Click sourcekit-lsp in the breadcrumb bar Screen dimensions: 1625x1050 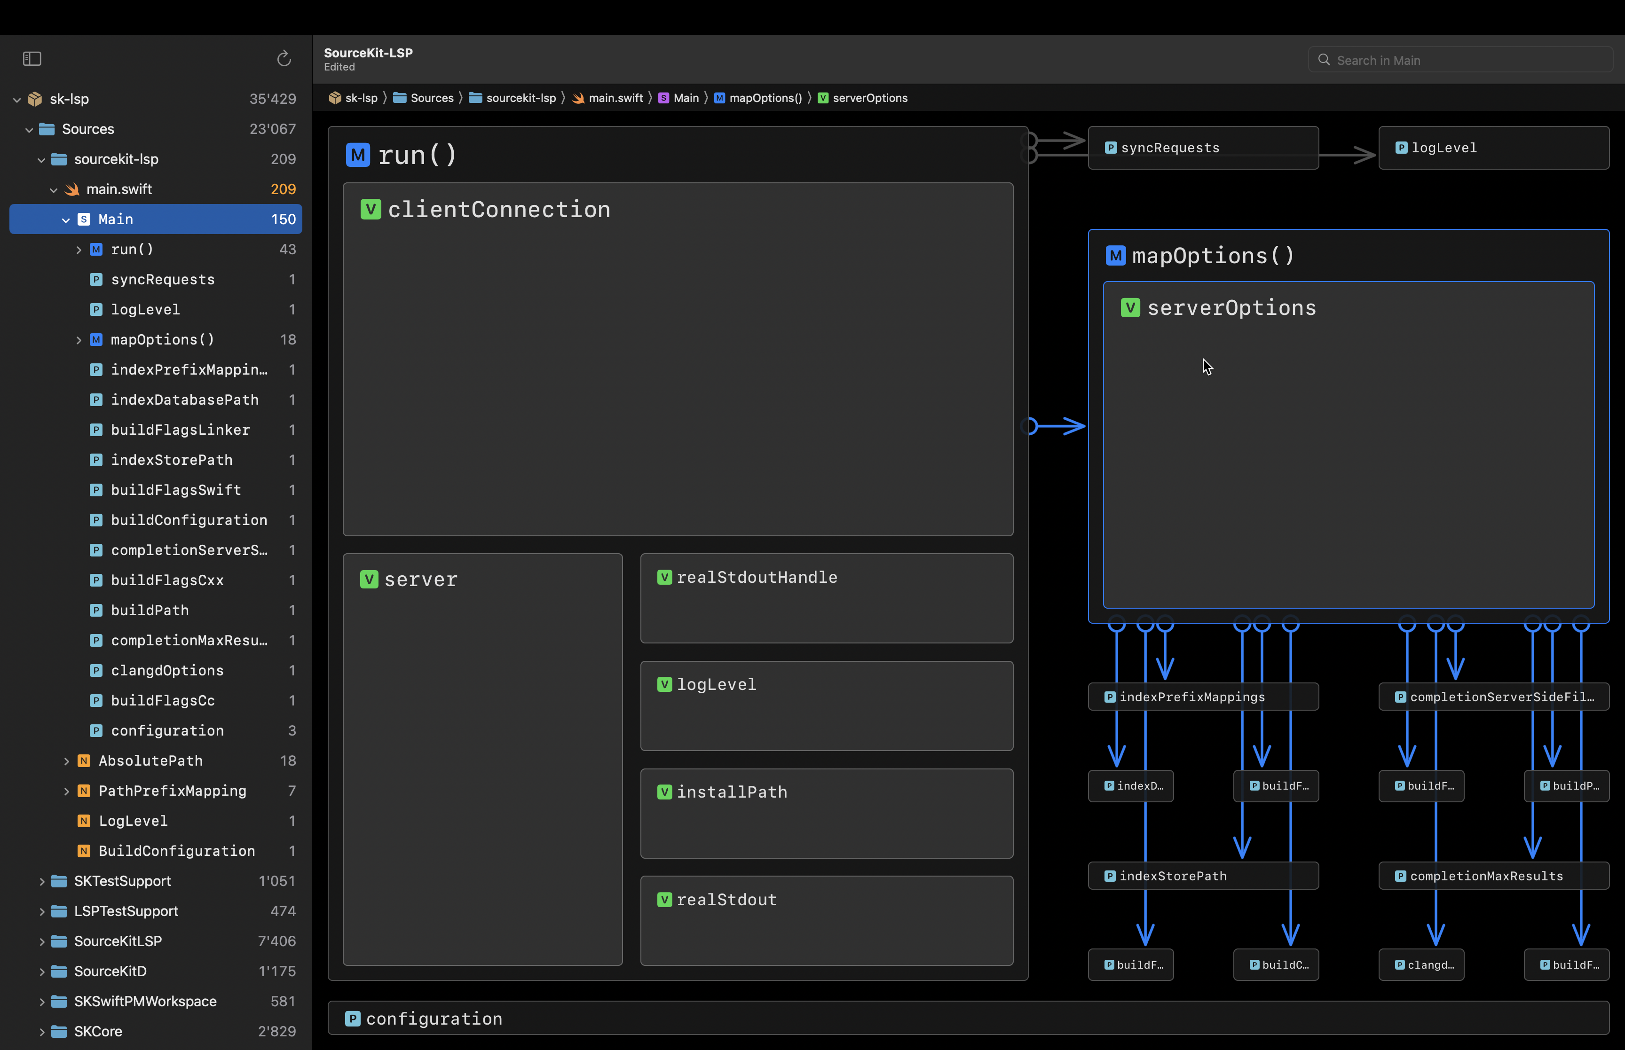[512, 98]
